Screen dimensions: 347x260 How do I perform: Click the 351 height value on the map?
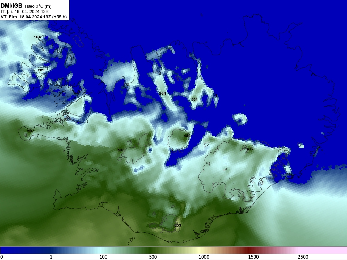[194, 99]
